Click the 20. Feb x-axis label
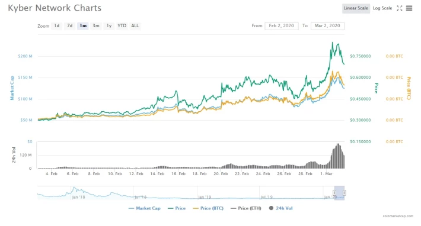 pos(221,174)
